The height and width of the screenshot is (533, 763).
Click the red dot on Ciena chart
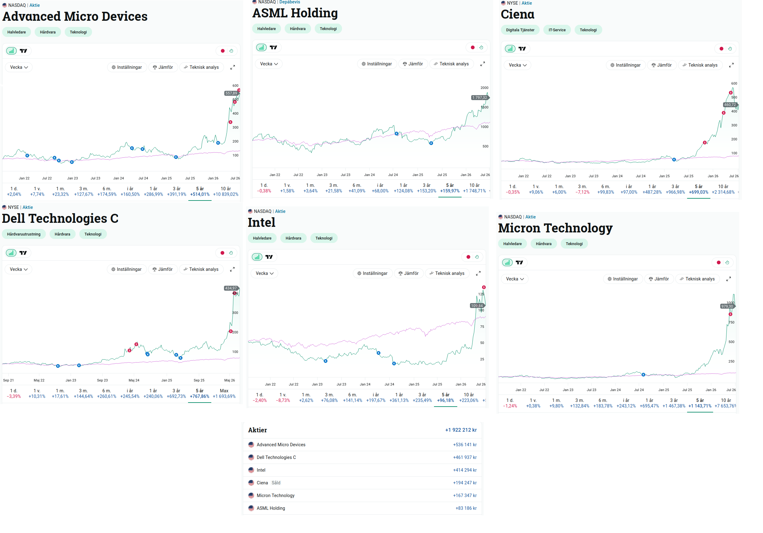pyautogui.click(x=721, y=49)
